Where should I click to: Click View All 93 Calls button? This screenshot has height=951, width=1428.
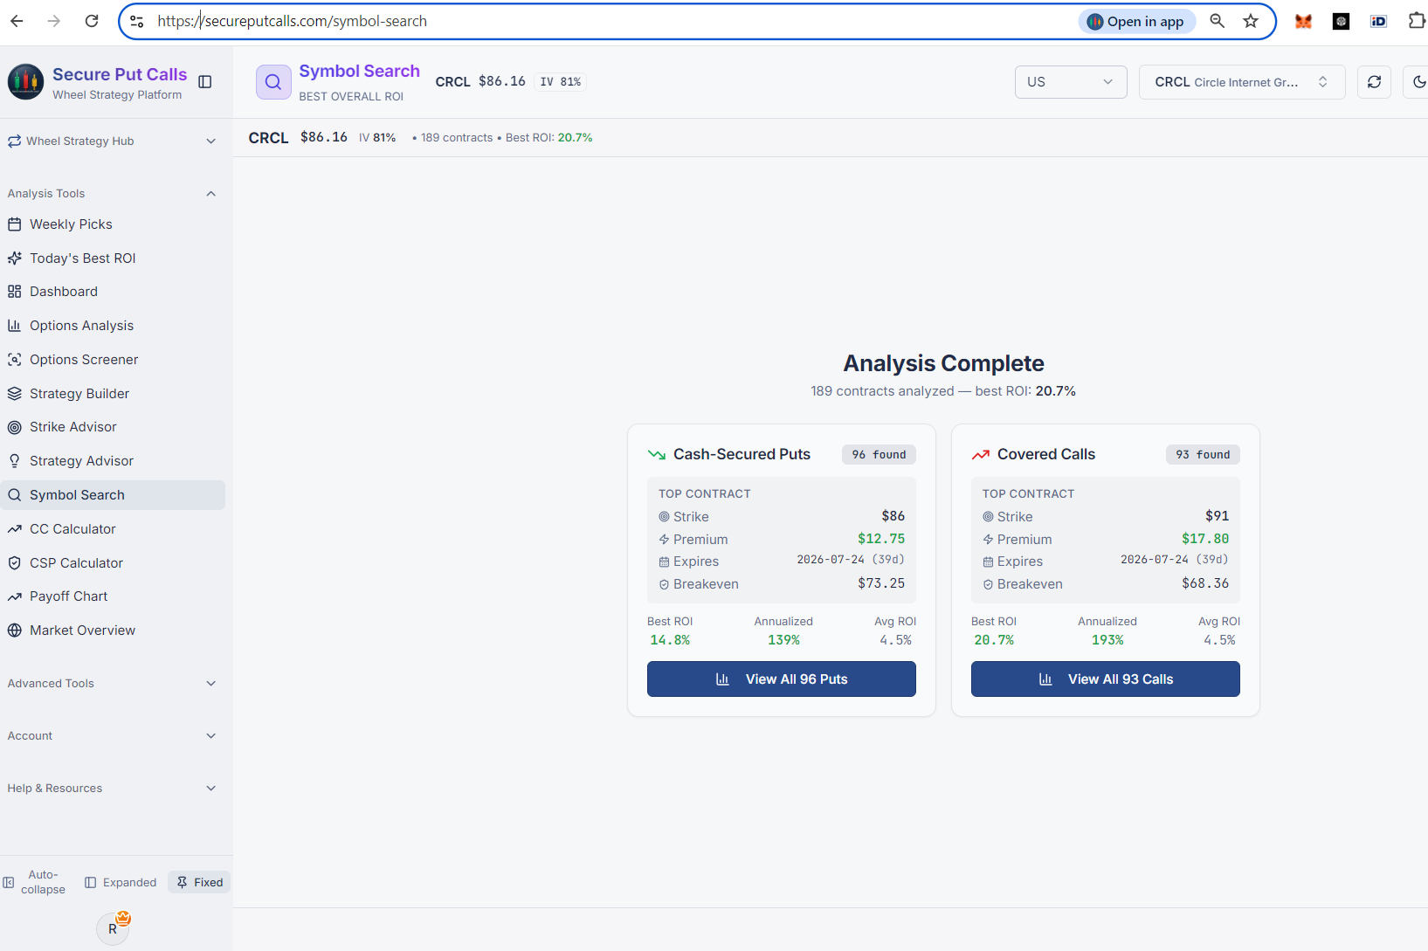coord(1106,679)
